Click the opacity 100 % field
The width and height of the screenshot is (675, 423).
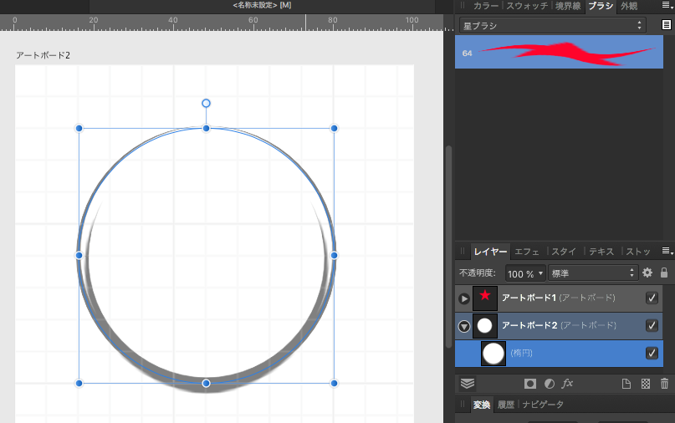[x=521, y=273]
